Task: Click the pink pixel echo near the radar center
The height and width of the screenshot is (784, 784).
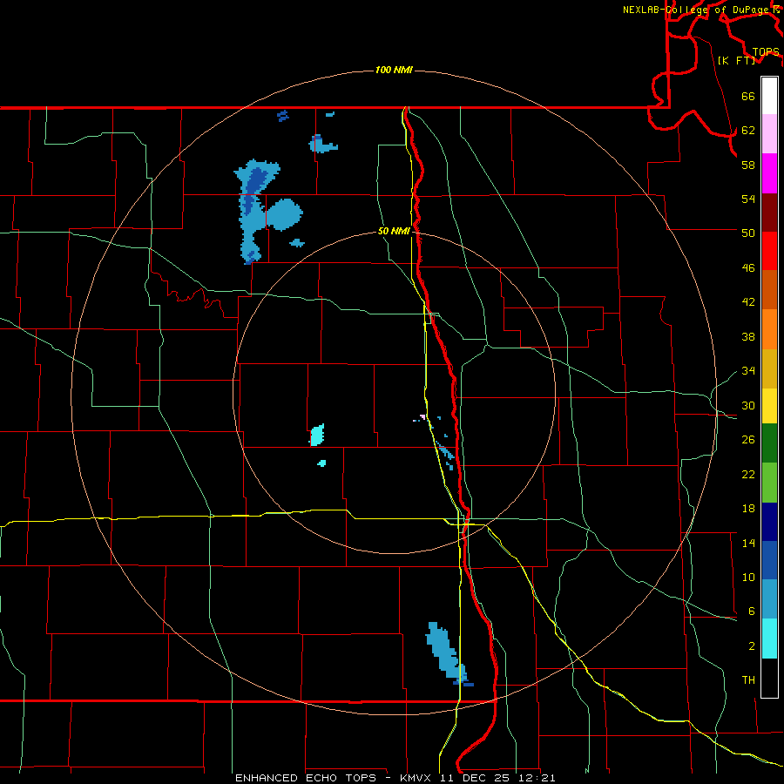Action: tap(422, 416)
